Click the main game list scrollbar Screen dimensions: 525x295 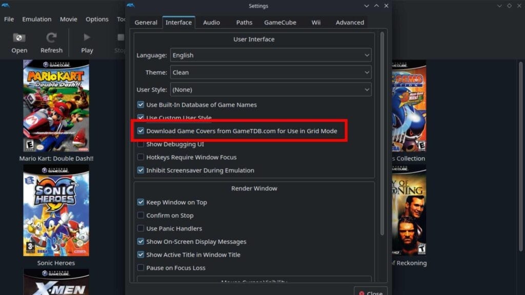click(521, 157)
